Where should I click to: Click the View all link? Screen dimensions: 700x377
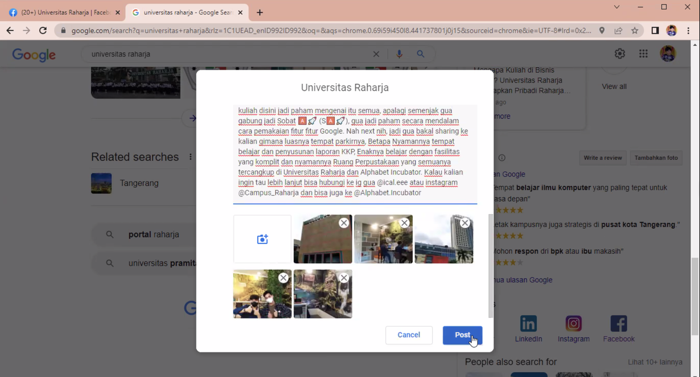point(614,86)
